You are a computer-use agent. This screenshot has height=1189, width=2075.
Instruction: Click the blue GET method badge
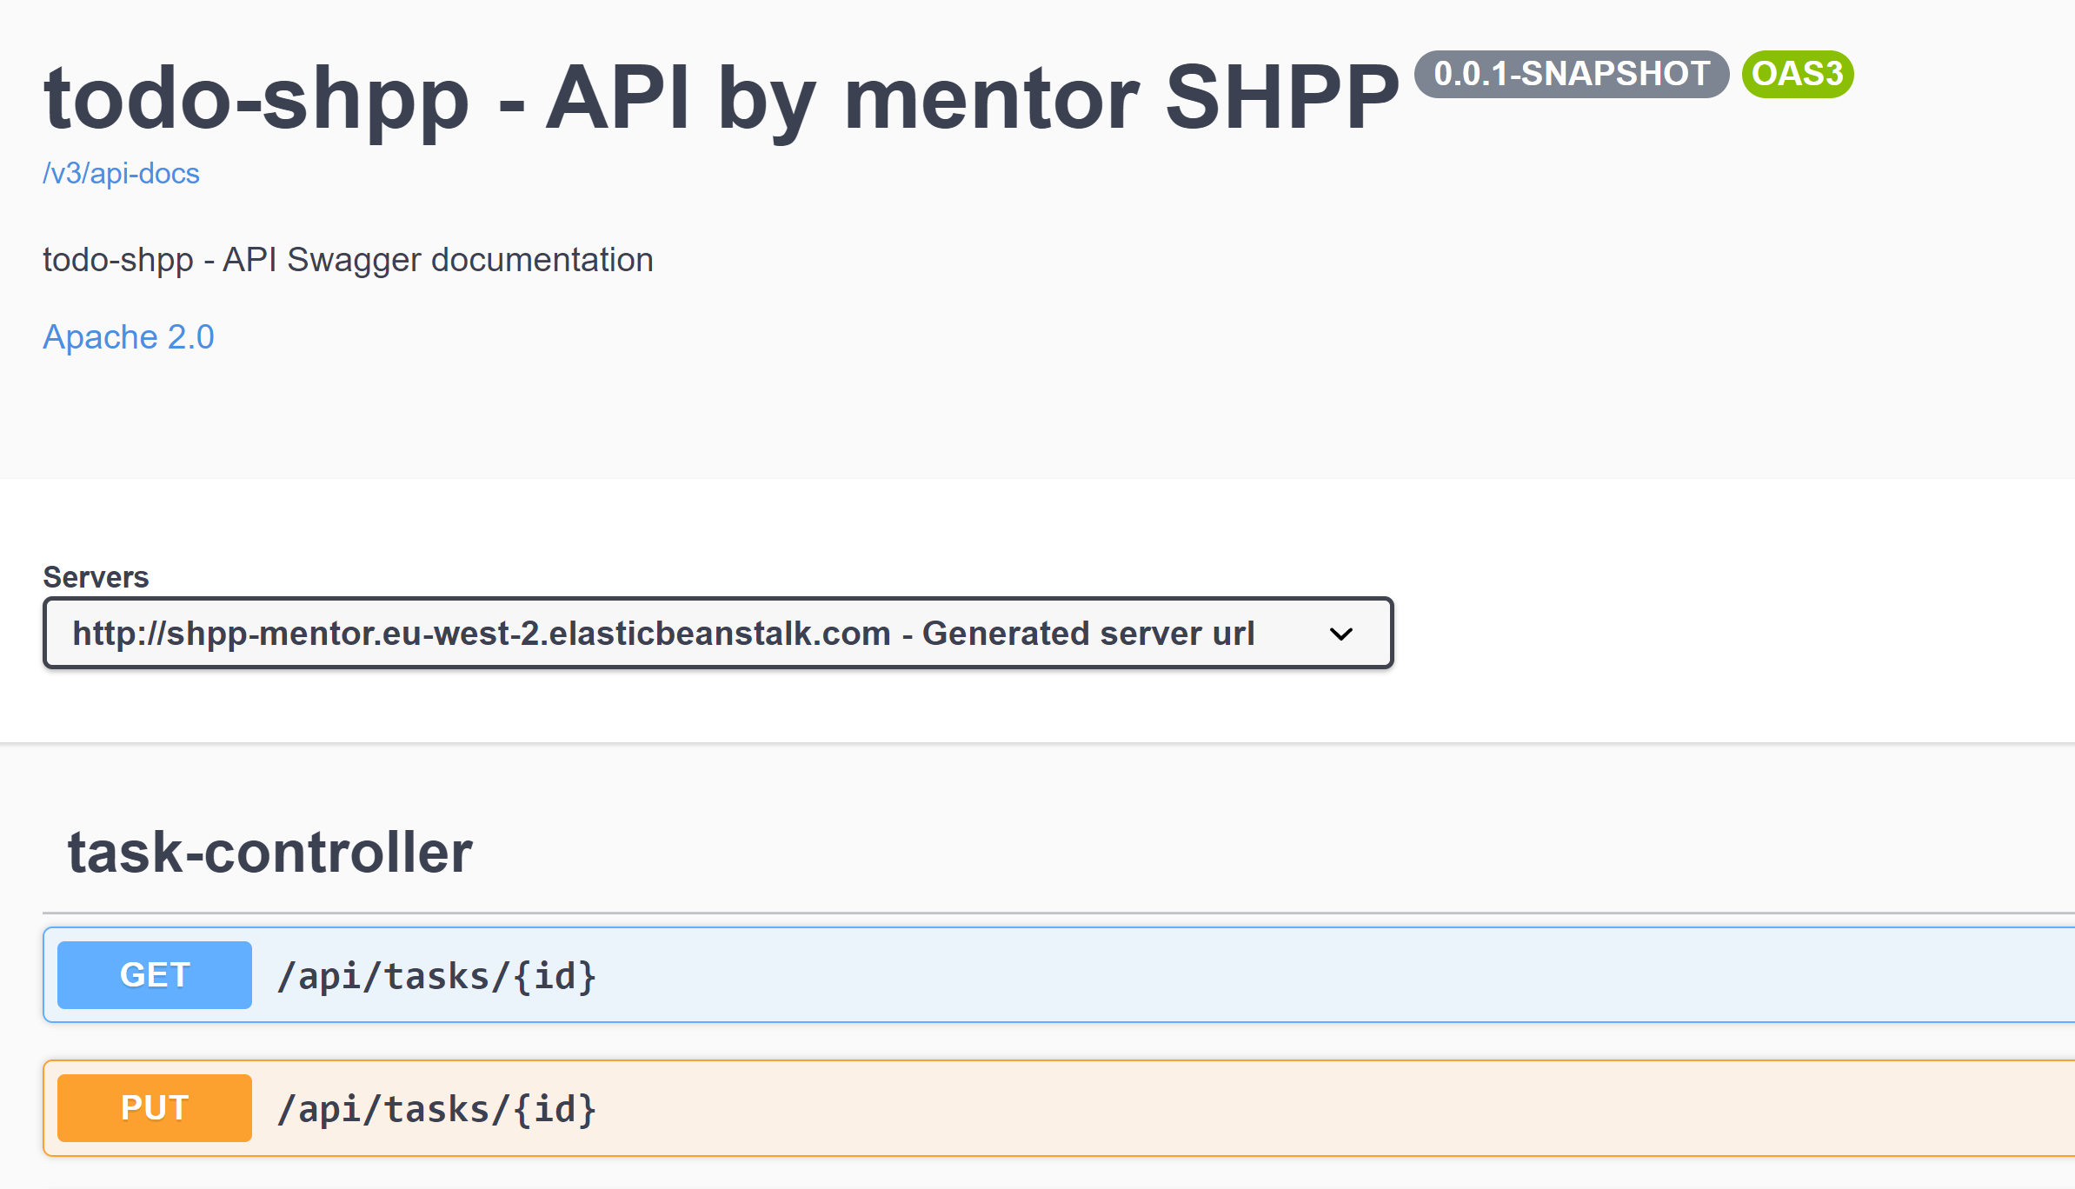(x=155, y=975)
